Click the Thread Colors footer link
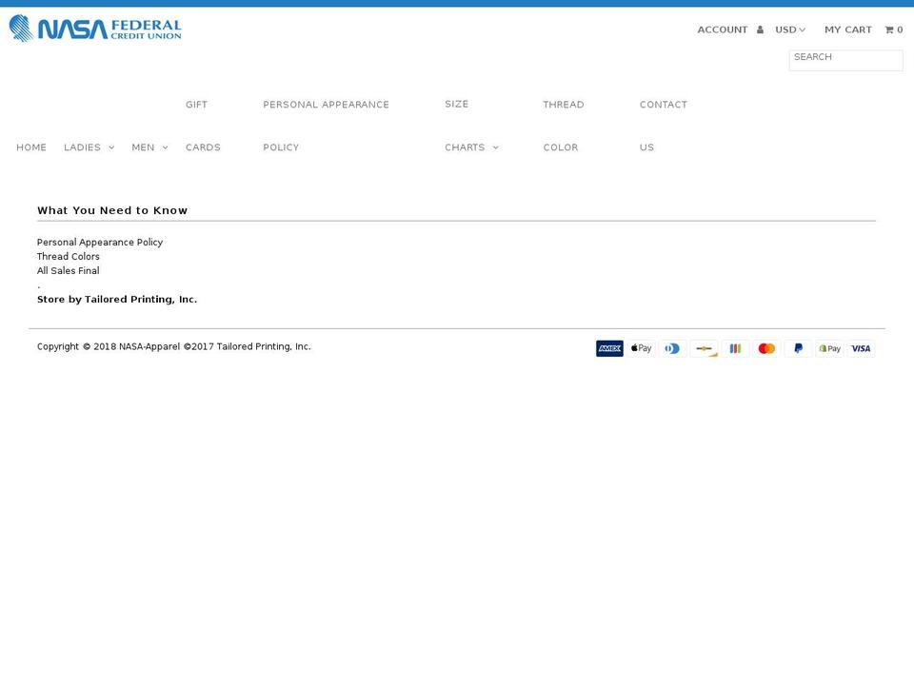 point(69,256)
